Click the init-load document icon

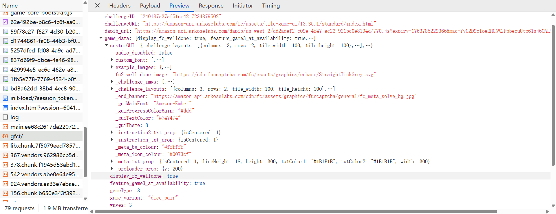(5, 98)
